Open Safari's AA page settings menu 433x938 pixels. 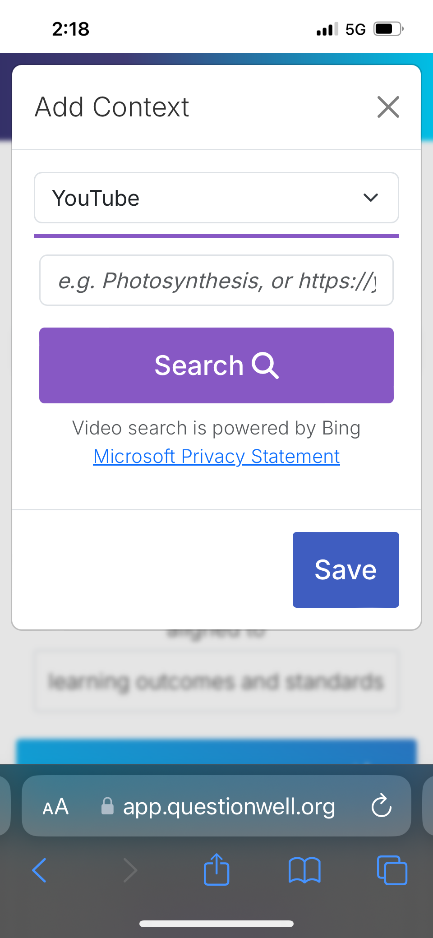55,807
